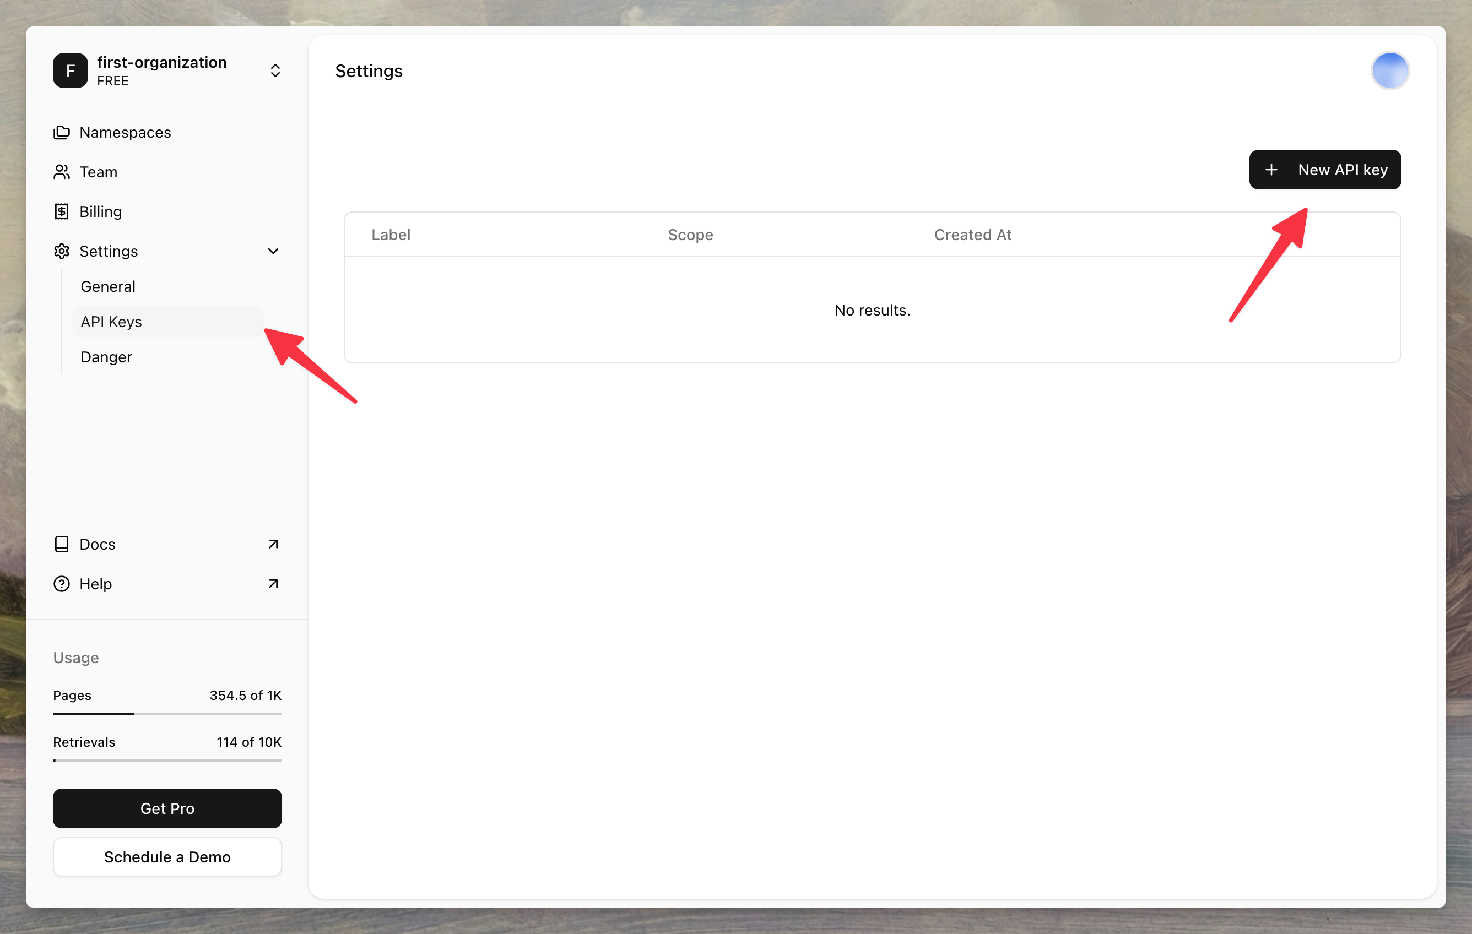
Task: Click the Pages usage progress bar
Action: pos(167,713)
